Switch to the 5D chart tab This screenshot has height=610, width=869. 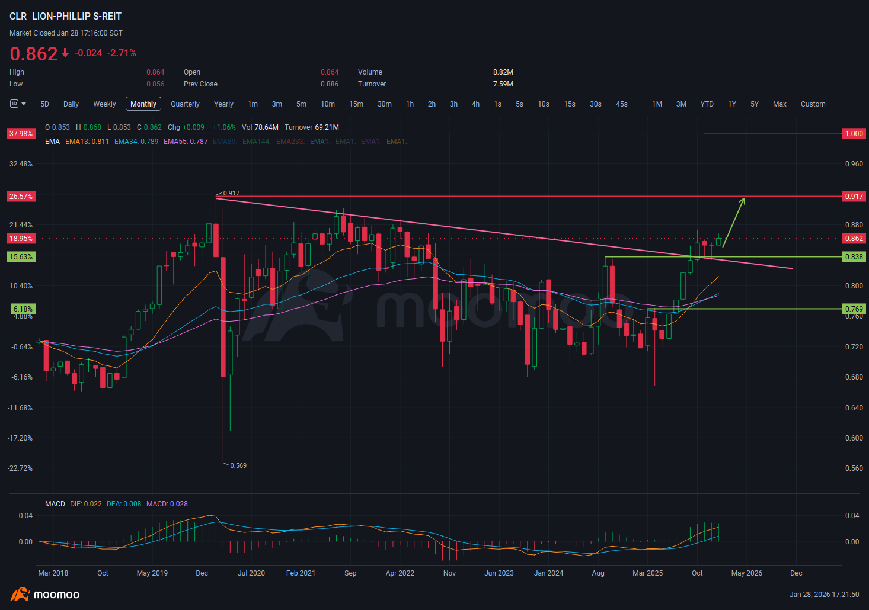[45, 104]
